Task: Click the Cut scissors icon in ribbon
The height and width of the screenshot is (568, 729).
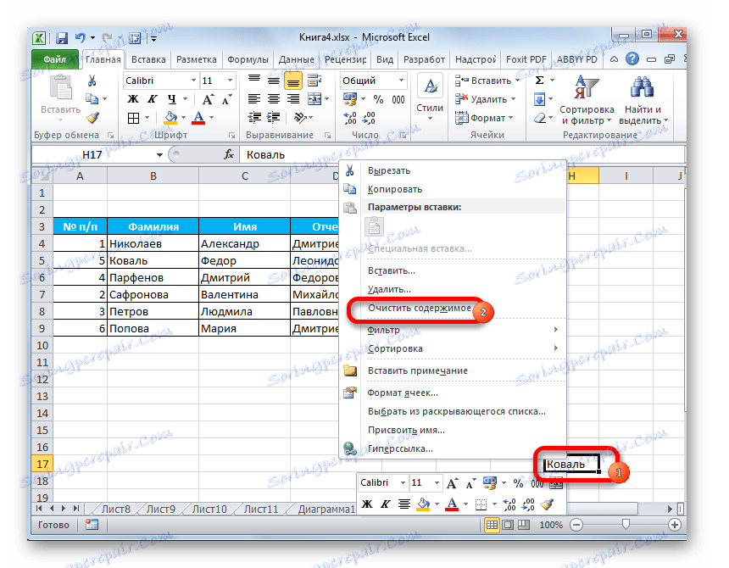Action: pyautogui.click(x=92, y=81)
